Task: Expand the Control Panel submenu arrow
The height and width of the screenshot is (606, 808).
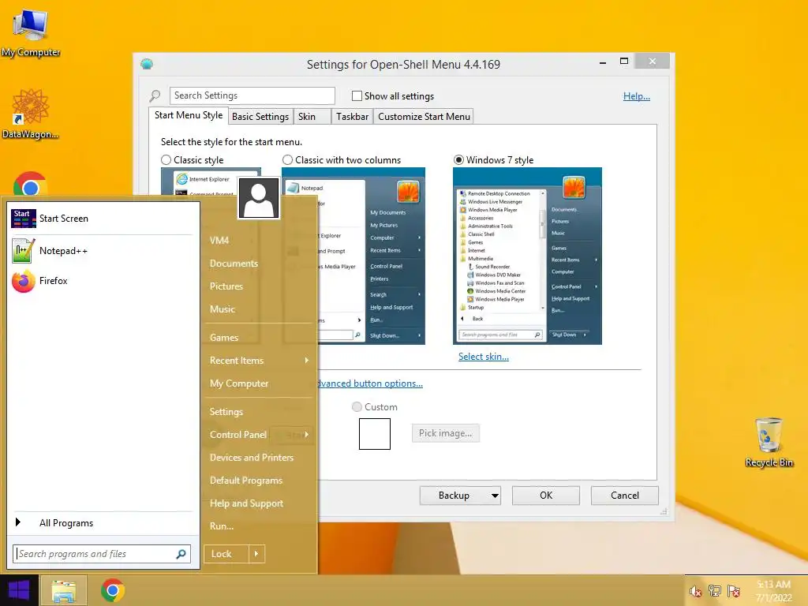Action: tap(307, 435)
